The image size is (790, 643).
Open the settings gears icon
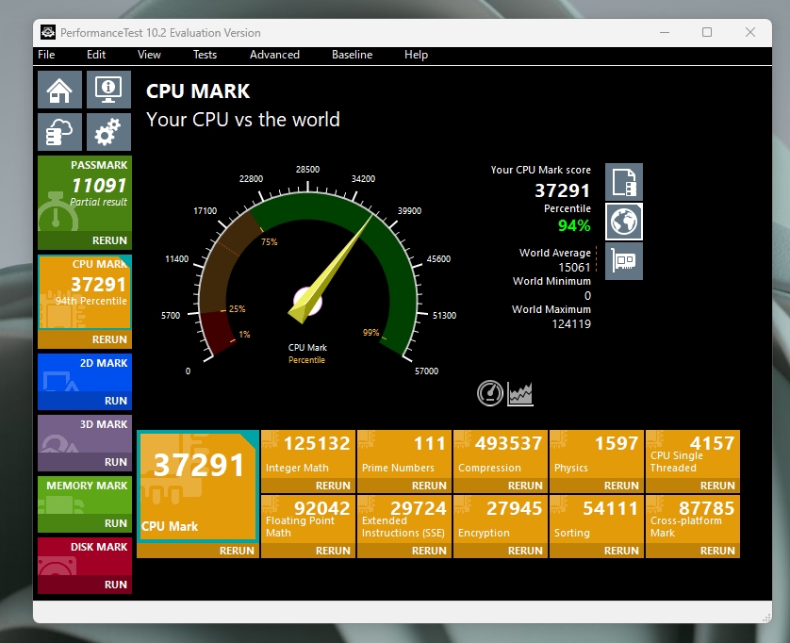pyautogui.click(x=108, y=132)
